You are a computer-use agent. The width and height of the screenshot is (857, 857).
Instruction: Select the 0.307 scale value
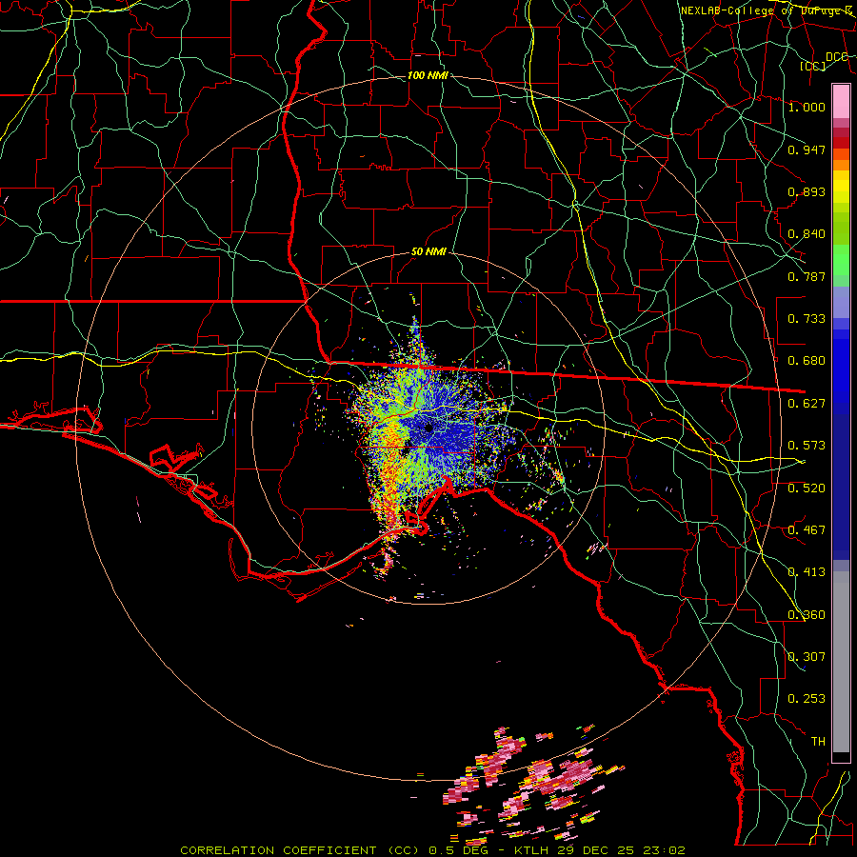point(807,657)
